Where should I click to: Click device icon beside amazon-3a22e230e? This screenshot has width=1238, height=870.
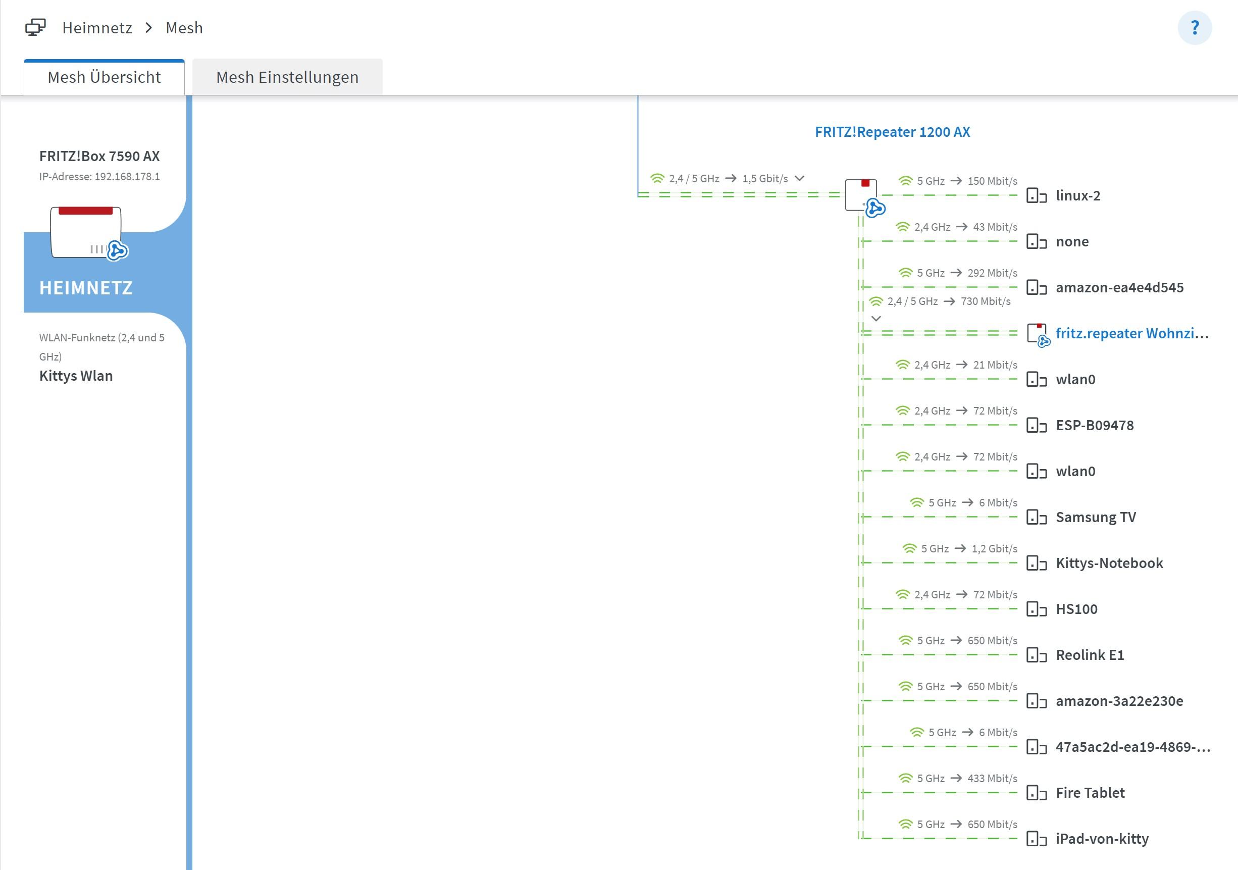click(x=1037, y=701)
